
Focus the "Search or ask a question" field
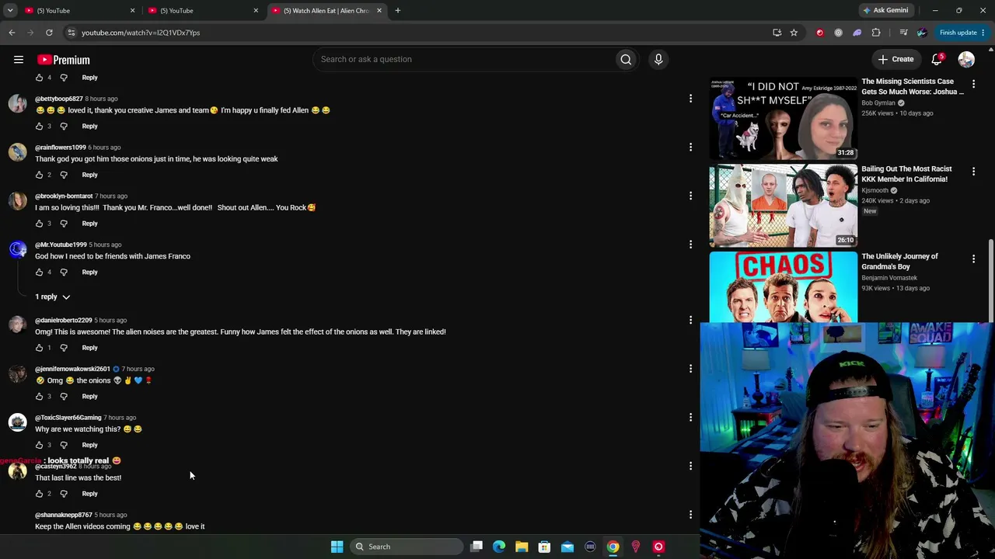click(464, 59)
